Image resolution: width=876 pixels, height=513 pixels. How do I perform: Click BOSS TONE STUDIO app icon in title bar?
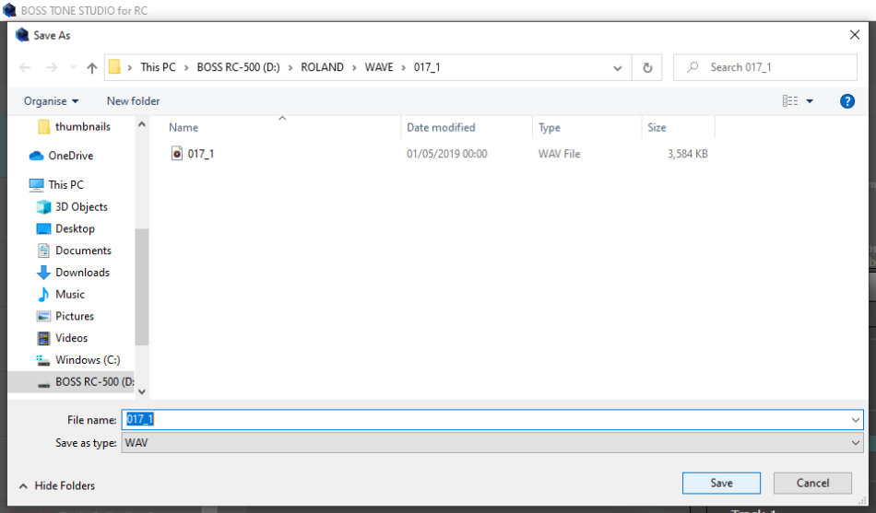tap(9, 10)
